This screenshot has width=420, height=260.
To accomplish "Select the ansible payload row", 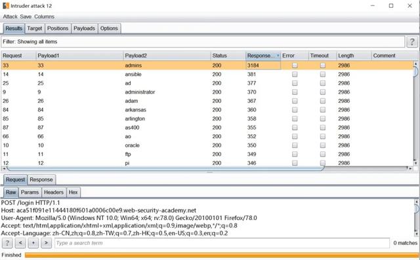I will pos(207,74).
